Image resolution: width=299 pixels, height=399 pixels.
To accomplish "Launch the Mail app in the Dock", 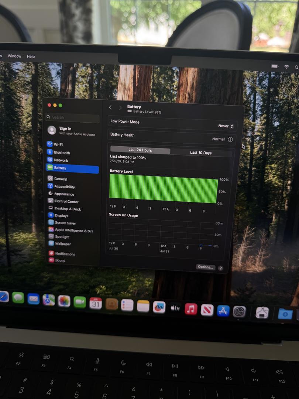I will pos(33,299).
